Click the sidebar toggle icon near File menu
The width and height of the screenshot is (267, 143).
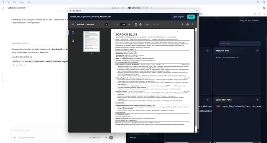[x=3, y=2]
